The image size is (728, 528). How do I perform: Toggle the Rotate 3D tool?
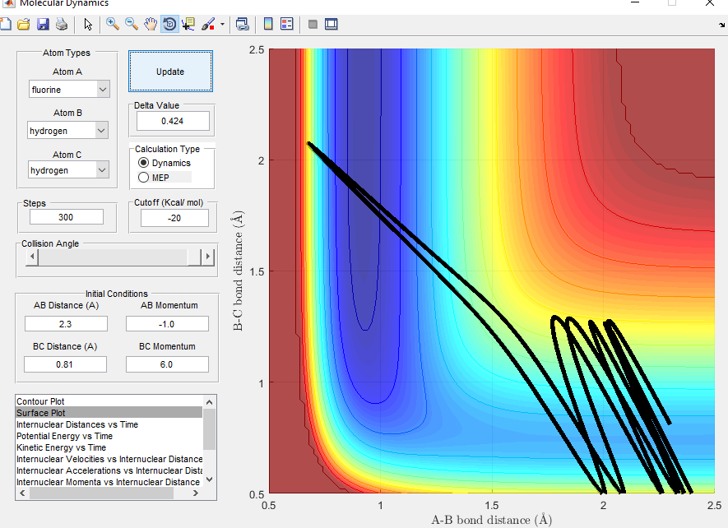(x=169, y=24)
